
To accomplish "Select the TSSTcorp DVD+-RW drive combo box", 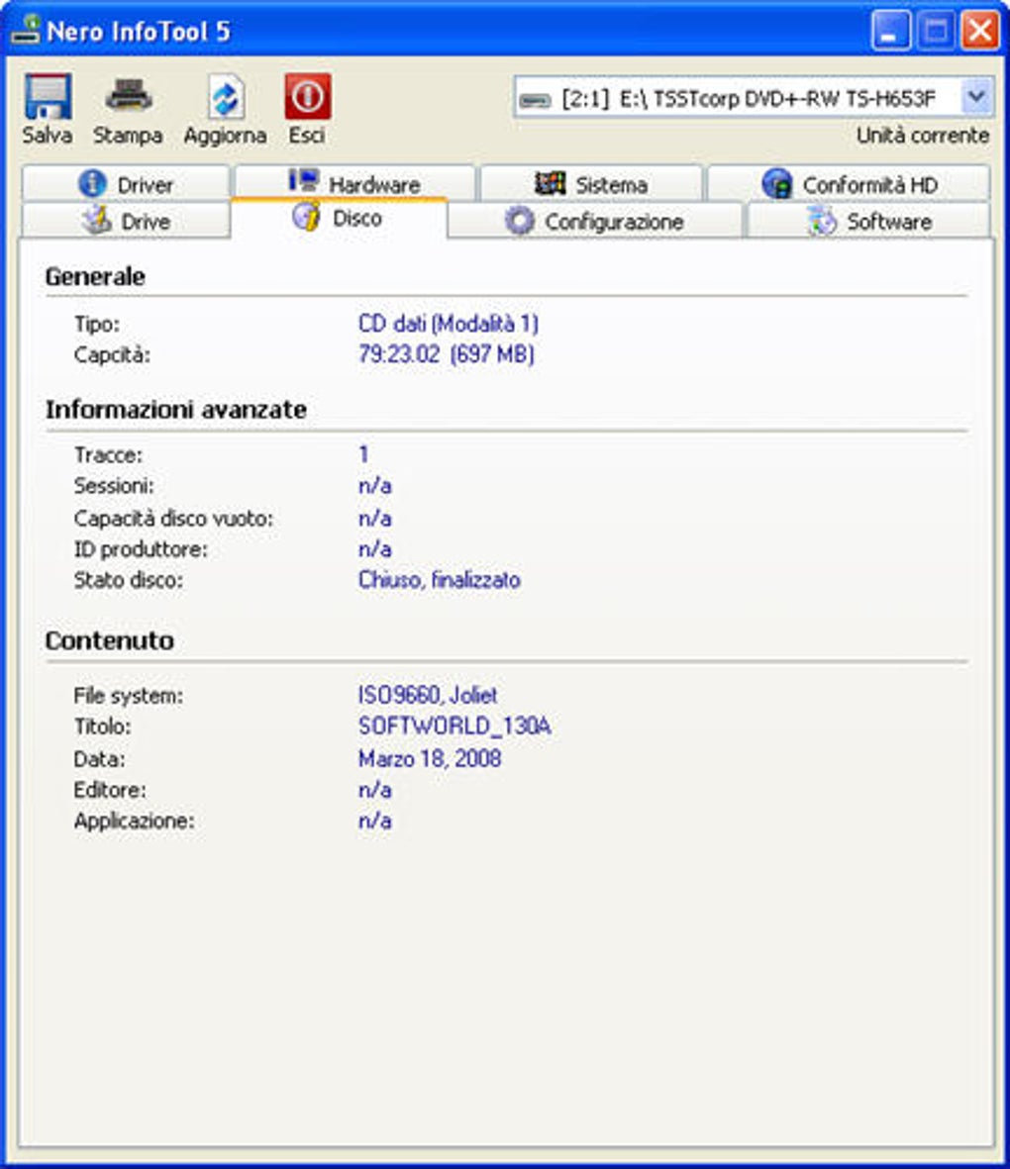I will (x=754, y=97).
